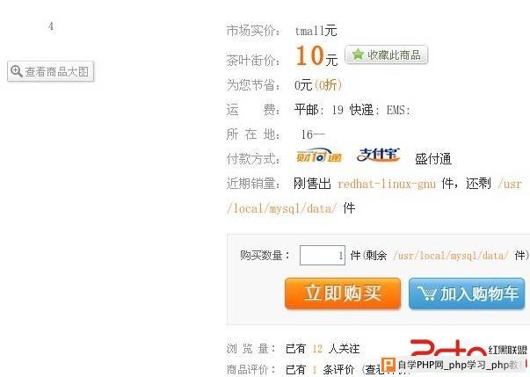Image resolution: width=530 pixels, height=377 pixels.
Task: Click 收藏此商品 to favorite product
Action: click(x=387, y=54)
